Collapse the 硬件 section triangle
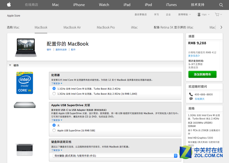Image resolution: width=229 pixels, height=163 pixels. point(10,65)
